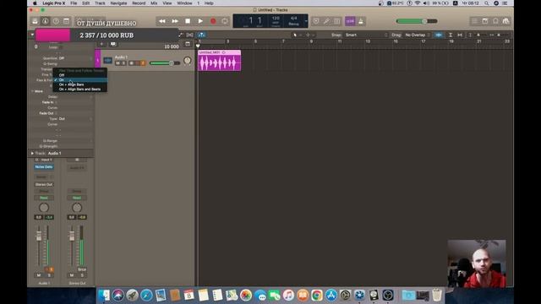541x304 pixels.
Task: Click the Rewind transport button
Action: click(x=161, y=21)
